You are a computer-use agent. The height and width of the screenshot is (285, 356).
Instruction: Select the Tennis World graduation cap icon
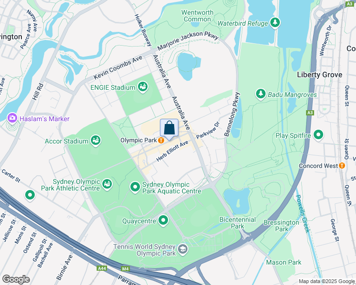click(183, 250)
